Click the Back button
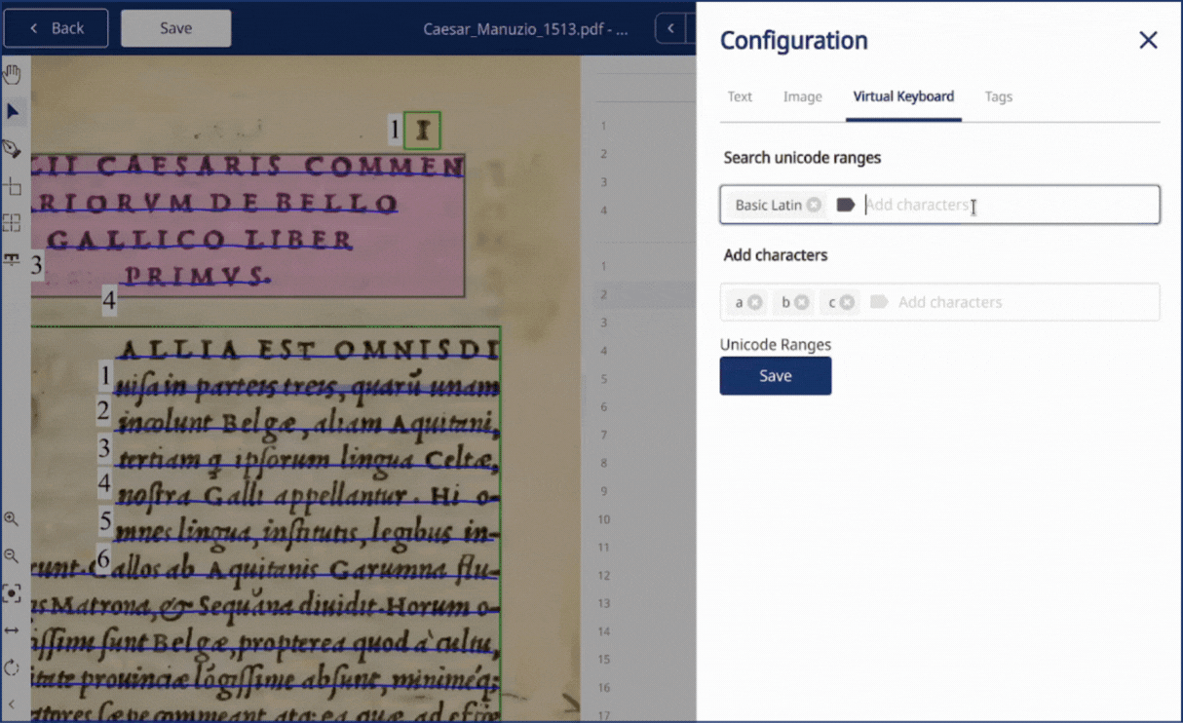Image resolution: width=1183 pixels, height=723 pixels. coord(56,28)
